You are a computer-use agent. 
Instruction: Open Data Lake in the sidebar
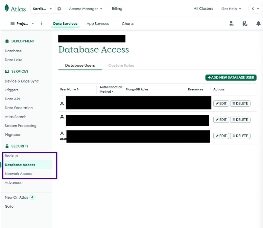coord(13,60)
